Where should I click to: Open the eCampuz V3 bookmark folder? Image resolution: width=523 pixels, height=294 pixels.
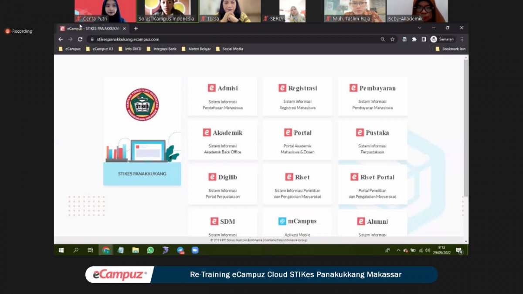pyautogui.click(x=99, y=49)
